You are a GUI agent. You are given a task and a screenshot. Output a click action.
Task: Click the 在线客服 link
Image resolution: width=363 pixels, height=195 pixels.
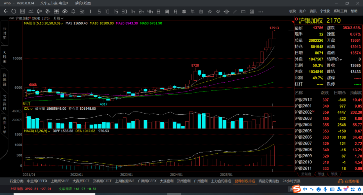point(352,181)
